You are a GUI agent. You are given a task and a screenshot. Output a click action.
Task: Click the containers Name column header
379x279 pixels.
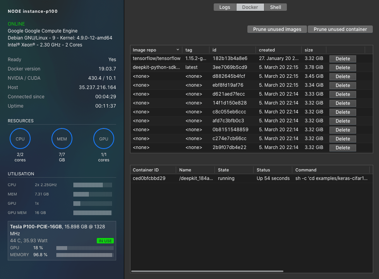(x=195, y=170)
